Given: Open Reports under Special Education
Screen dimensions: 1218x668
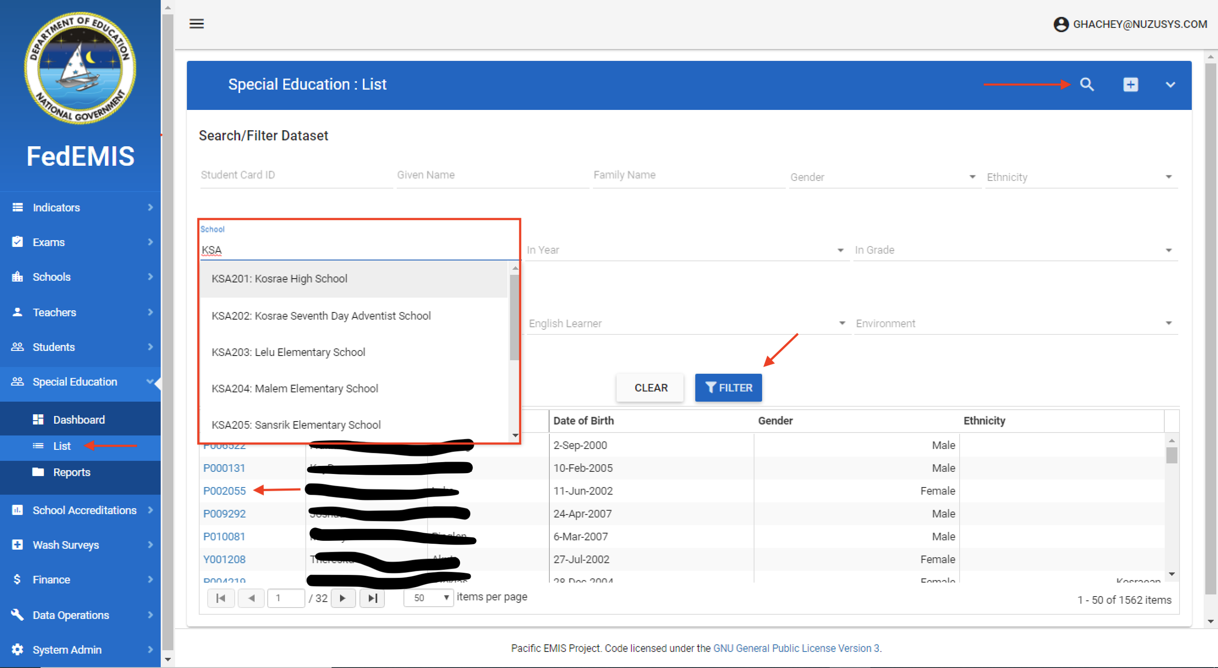Looking at the screenshot, I should [71, 472].
